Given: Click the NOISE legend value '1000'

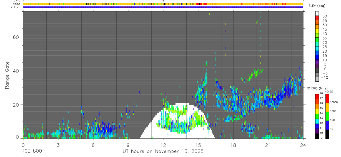Looking at the screenshot, I should [333, 111].
